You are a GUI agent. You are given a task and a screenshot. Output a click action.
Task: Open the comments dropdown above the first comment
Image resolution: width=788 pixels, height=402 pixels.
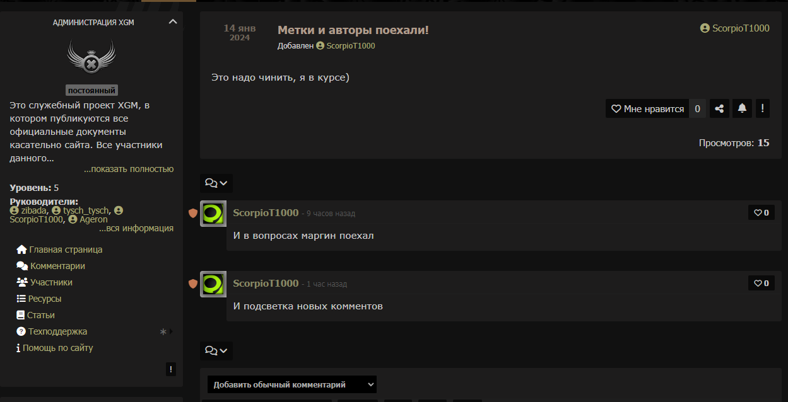pyautogui.click(x=216, y=183)
